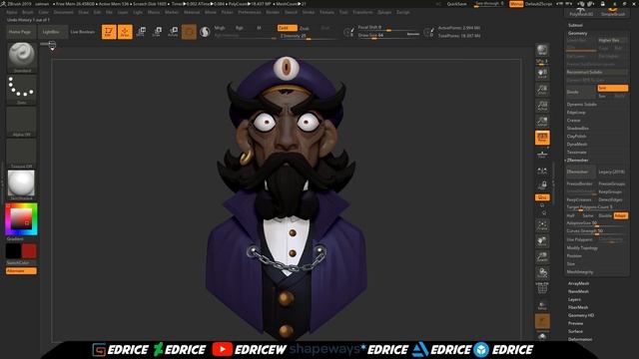This screenshot has height=359, width=639.
Task: Click the lock camera icon
Action: 542,185
